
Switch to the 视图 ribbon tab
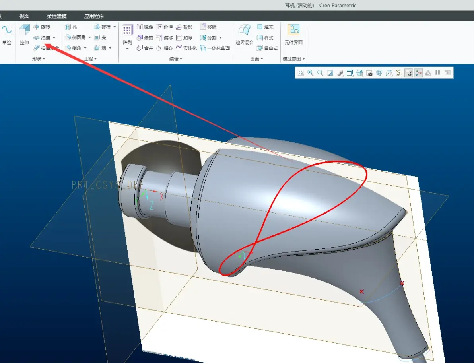tap(24, 16)
